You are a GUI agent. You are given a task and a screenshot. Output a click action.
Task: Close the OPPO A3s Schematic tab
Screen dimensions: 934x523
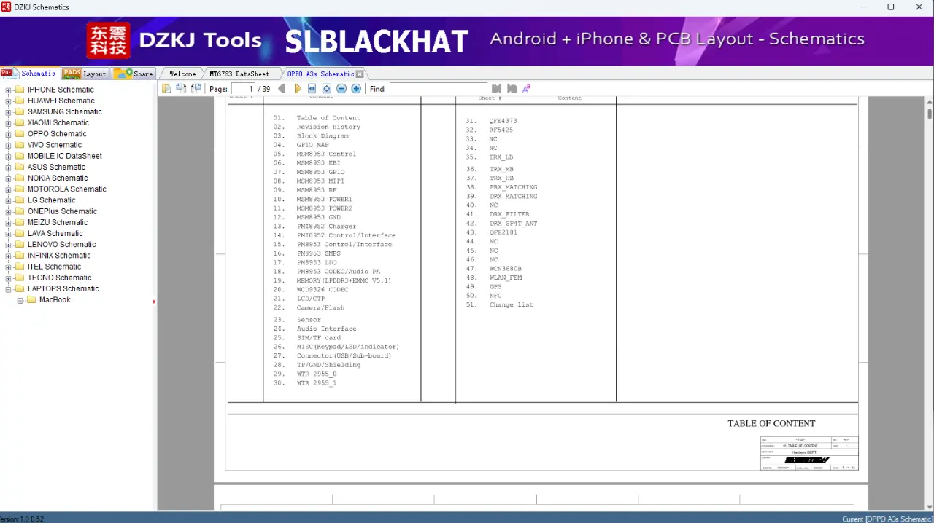pos(360,74)
